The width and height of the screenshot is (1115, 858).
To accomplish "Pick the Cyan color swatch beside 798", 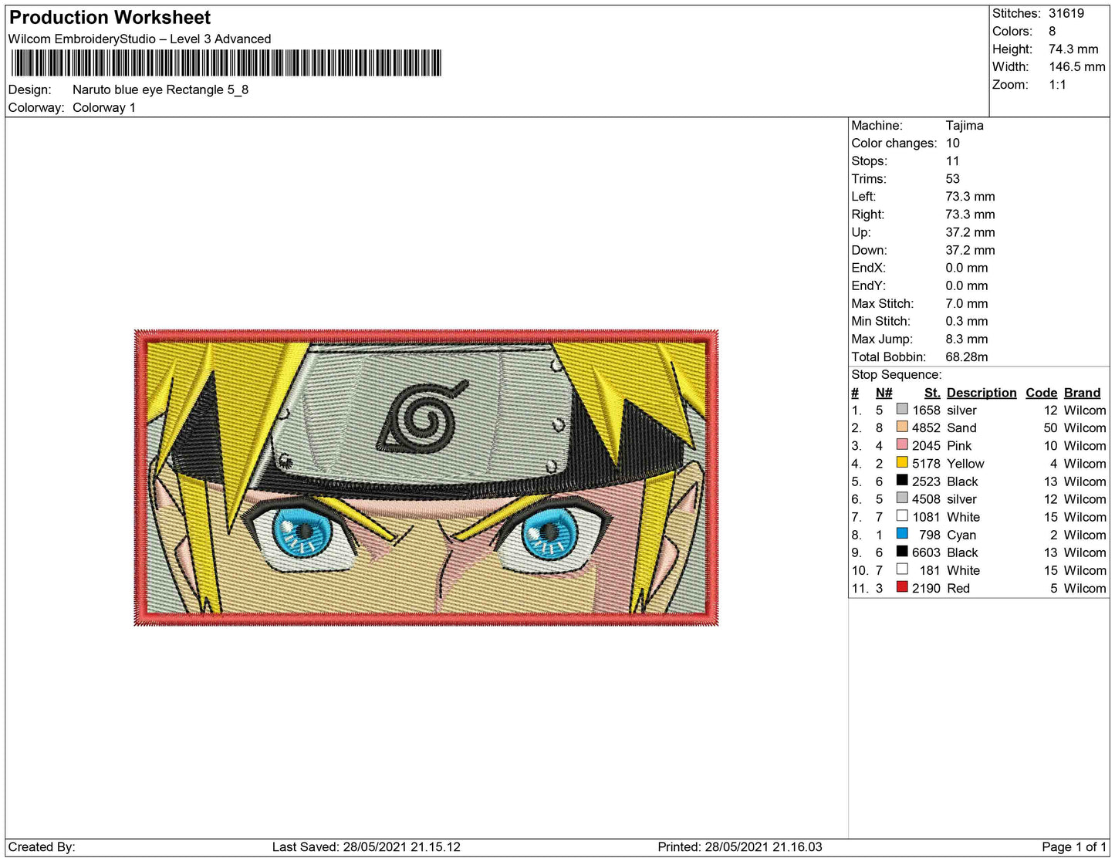I will pyautogui.click(x=902, y=533).
